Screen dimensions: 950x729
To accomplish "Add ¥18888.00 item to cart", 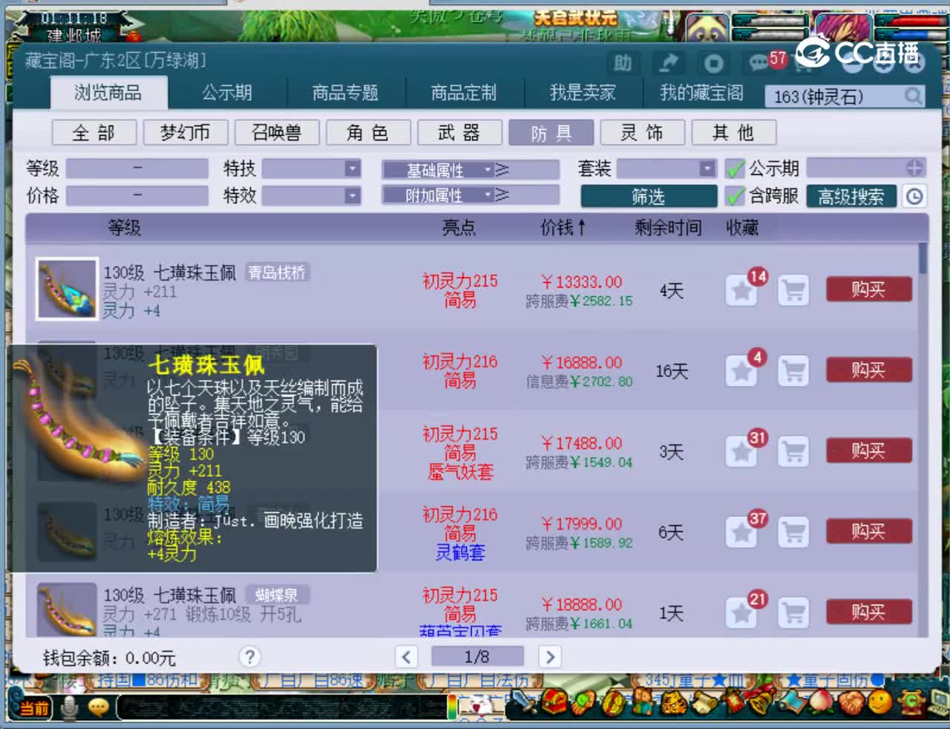I will tap(793, 613).
